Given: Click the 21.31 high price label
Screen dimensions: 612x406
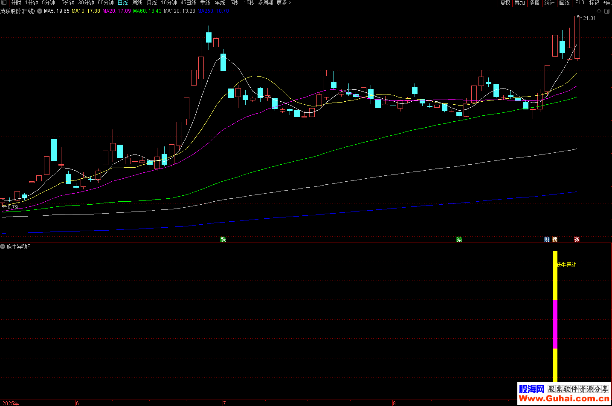Looking at the screenshot, I should point(589,18).
